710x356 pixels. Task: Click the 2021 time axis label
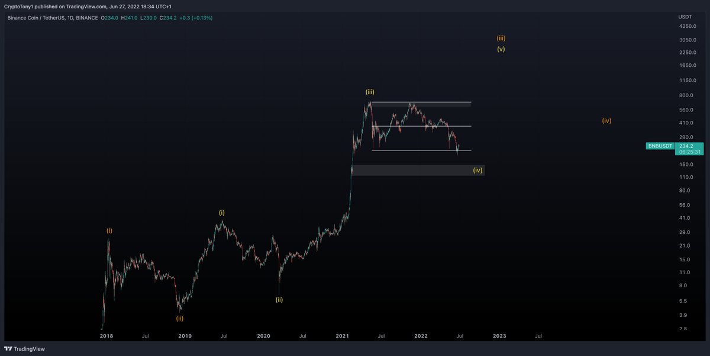[x=343, y=336]
